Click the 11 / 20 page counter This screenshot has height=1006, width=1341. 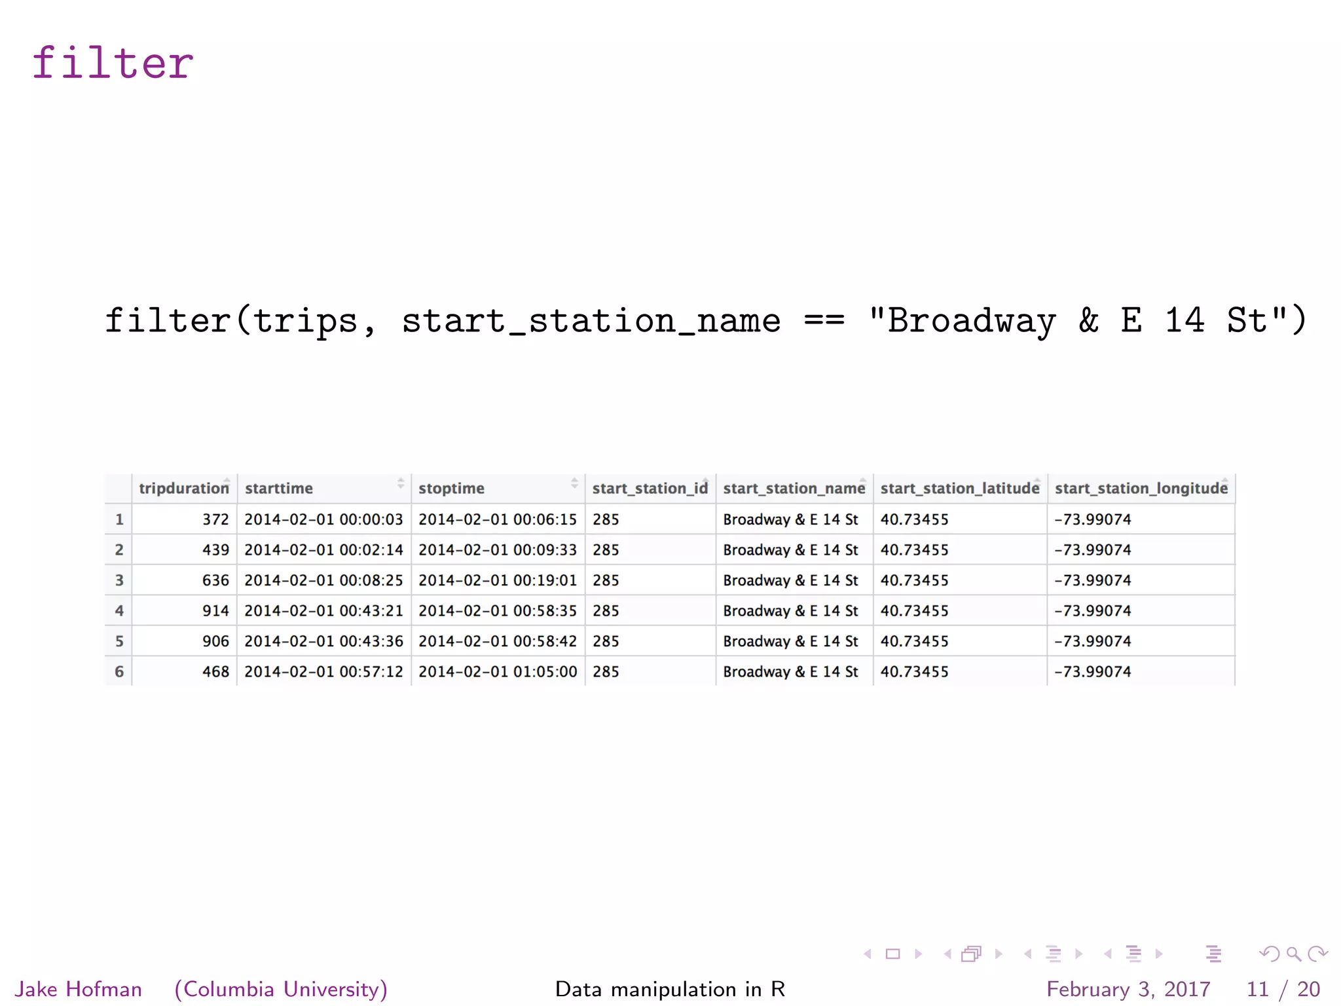pyautogui.click(x=1283, y=989)
